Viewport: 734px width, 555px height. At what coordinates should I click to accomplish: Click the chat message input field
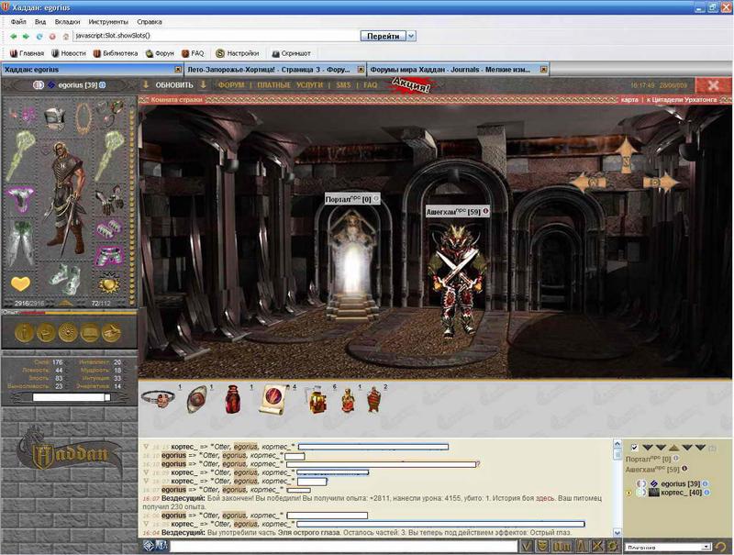pyautogui.click(x=345, y=546)
